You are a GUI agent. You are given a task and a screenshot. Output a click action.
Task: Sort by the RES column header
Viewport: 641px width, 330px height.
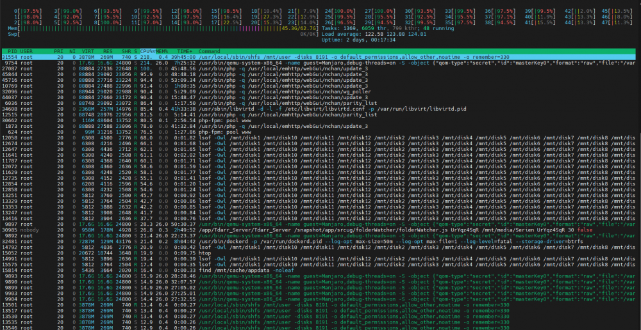[108, 51]
